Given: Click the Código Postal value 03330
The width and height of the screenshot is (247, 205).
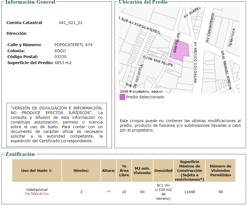Looking at the screenshot, I should [x=60, y=57].
